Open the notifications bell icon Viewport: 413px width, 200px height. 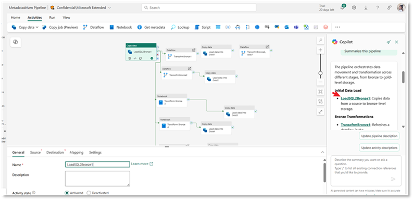pyautogui.click(x=342, y=8)
